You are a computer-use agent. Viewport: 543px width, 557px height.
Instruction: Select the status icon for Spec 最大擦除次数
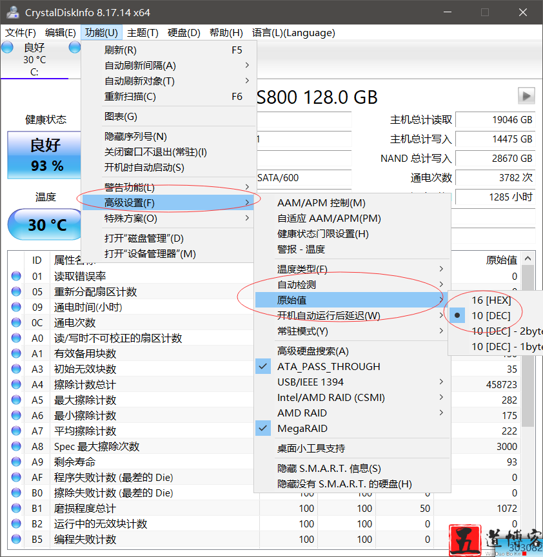tap(16, 446)
